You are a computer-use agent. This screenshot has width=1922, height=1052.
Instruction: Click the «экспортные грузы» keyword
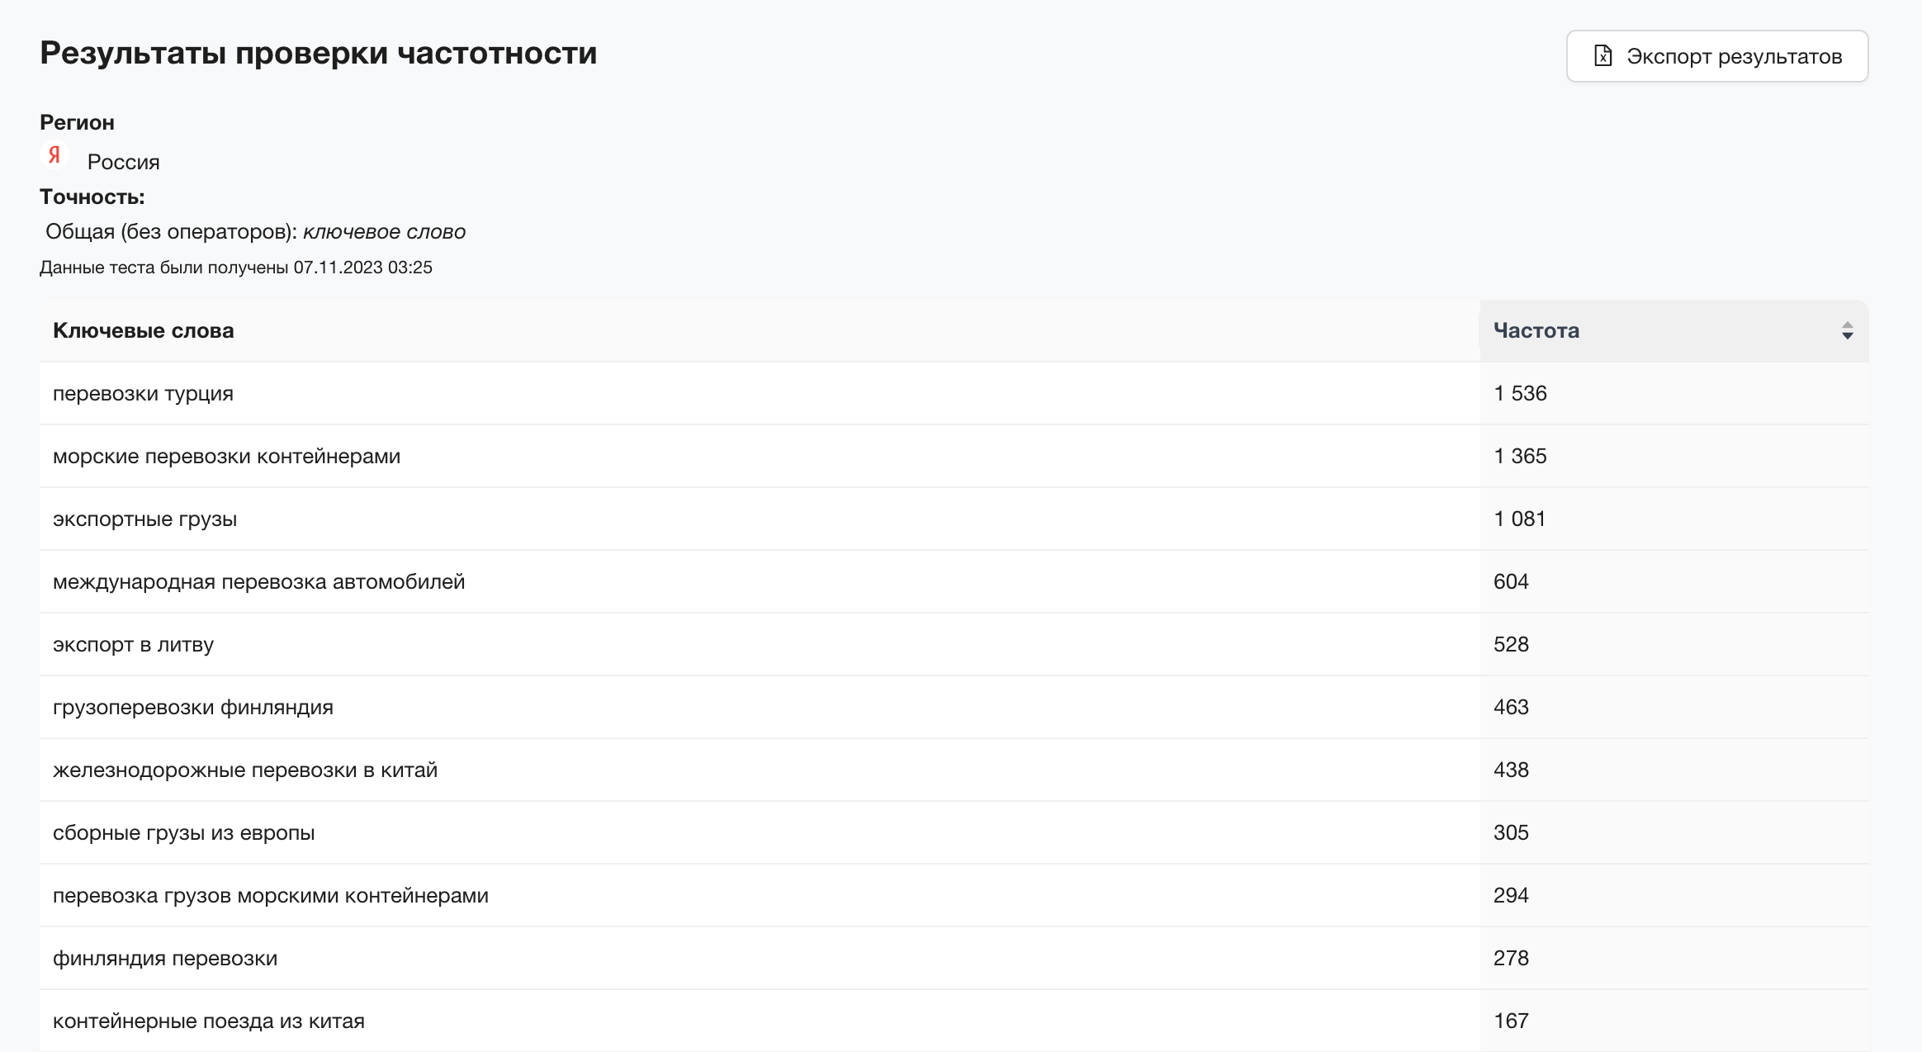point(145,519)
